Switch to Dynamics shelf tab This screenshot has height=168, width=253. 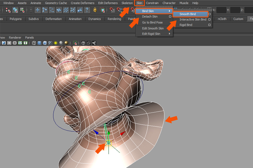tap(94, 19)
